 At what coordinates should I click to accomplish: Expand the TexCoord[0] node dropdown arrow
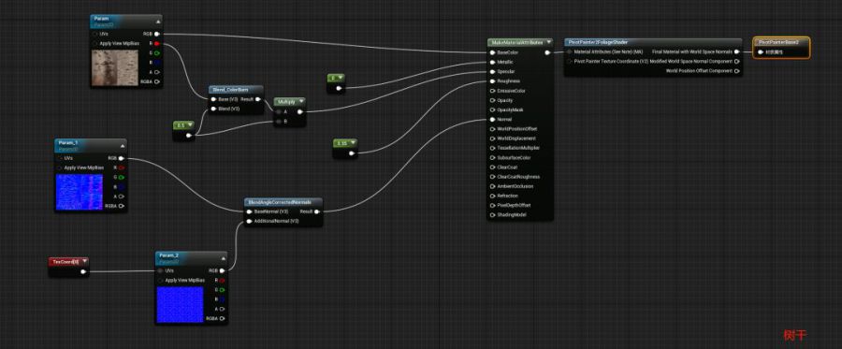(x=84, y=261)
